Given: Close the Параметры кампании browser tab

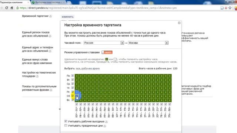Looking at the screenshot, I should [28, 3].
